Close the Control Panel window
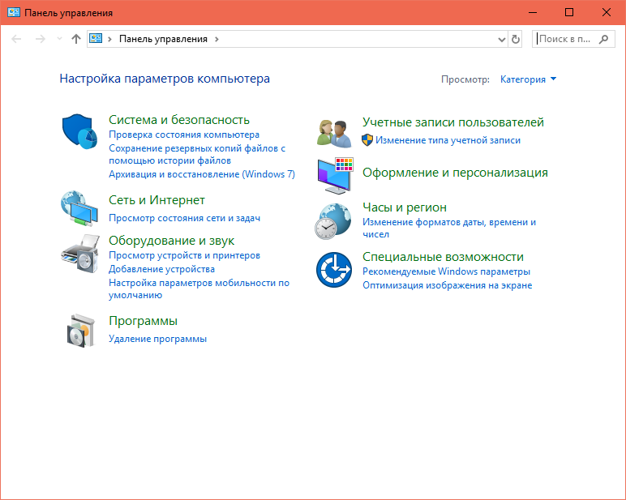 (606, 12)
